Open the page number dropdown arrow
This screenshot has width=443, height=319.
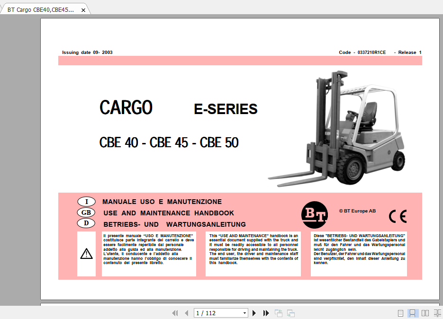point(244,313)
